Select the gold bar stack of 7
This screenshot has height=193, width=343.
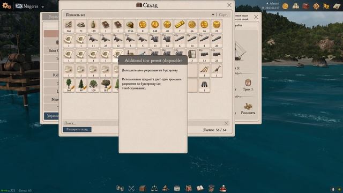tap(180, 26)
